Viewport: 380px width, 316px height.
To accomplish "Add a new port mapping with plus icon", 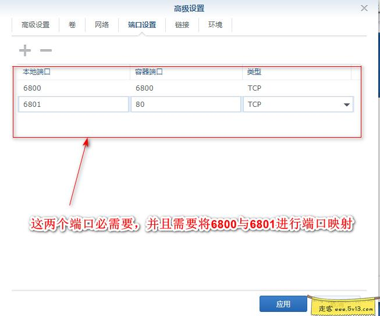I will [25, 51].
